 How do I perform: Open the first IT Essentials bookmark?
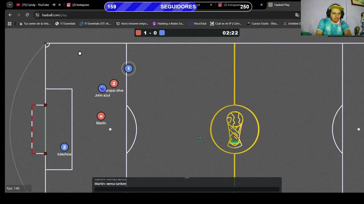point(65,24)
